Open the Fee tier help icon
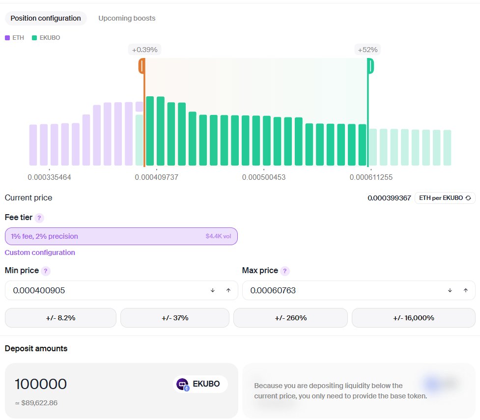The height and width of the screenshot is (420, 480). click(39, 218)
